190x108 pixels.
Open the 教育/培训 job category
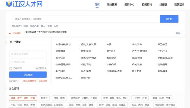pos(86,51)
